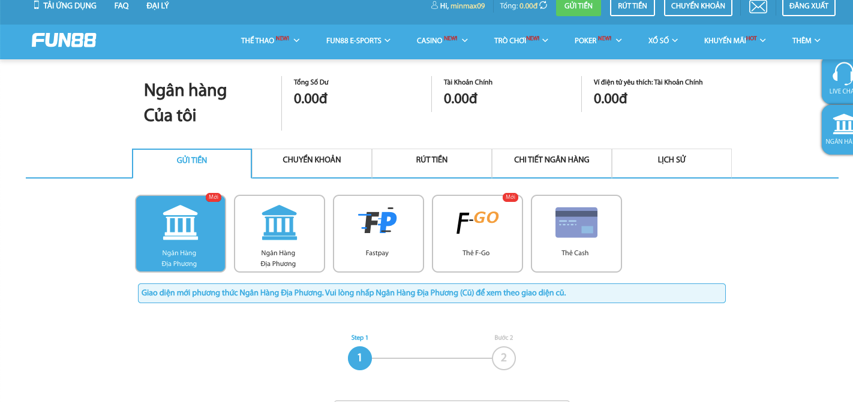Click the Tổng 0.00đ header balance

tap(519, 6)
